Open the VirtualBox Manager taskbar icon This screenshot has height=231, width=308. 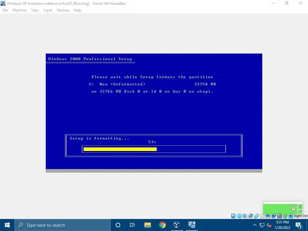(x=177, y=225)
